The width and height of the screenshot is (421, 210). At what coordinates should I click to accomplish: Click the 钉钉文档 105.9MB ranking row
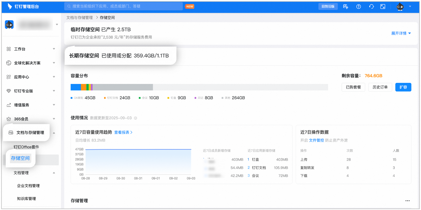pos(268,168)
